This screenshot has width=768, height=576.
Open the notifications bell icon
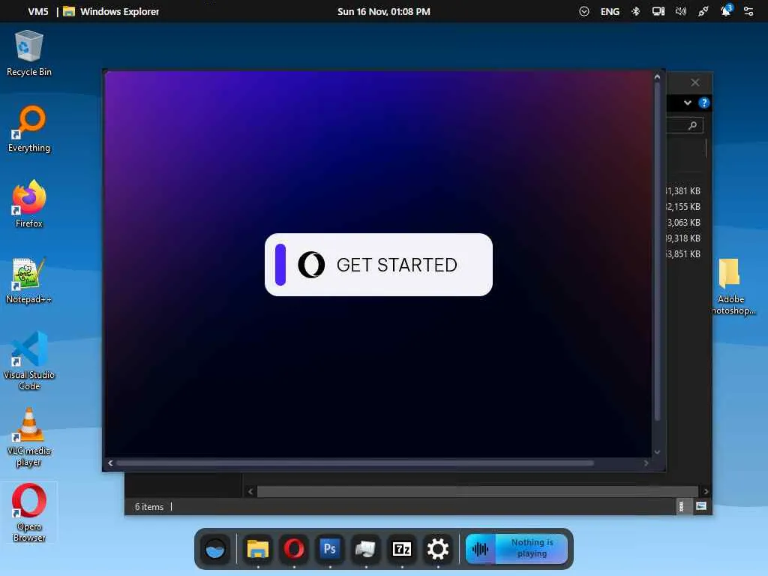(726, 10)
